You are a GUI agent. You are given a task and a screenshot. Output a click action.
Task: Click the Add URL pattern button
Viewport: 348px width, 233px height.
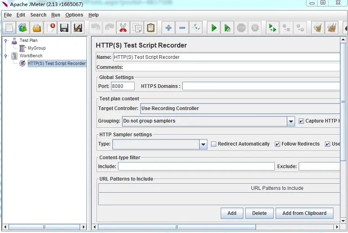pyautogui.click(x=232, y=213)
